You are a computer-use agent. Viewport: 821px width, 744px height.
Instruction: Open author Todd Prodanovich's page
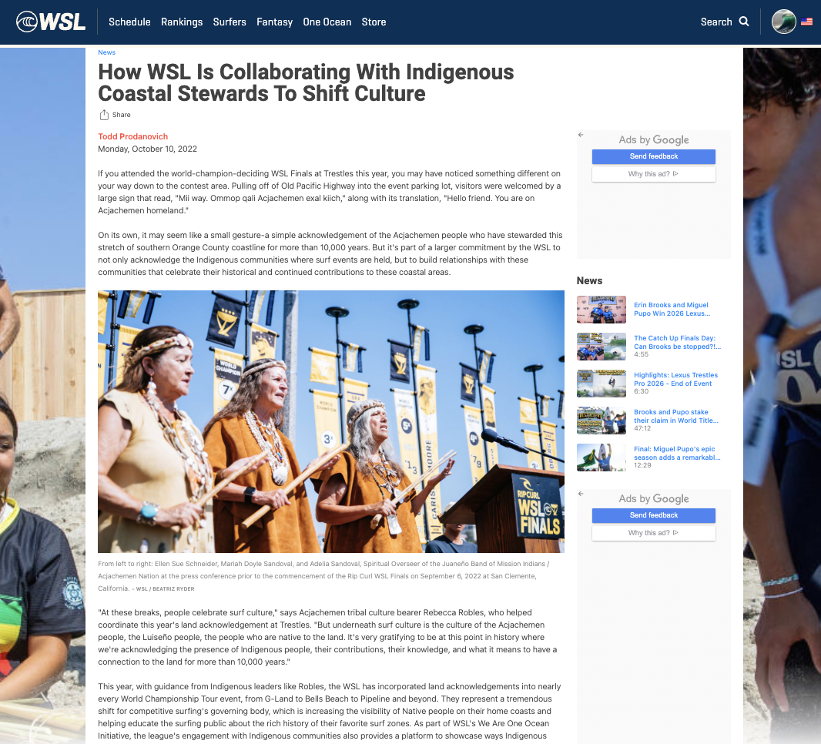[x=133, y=136]
